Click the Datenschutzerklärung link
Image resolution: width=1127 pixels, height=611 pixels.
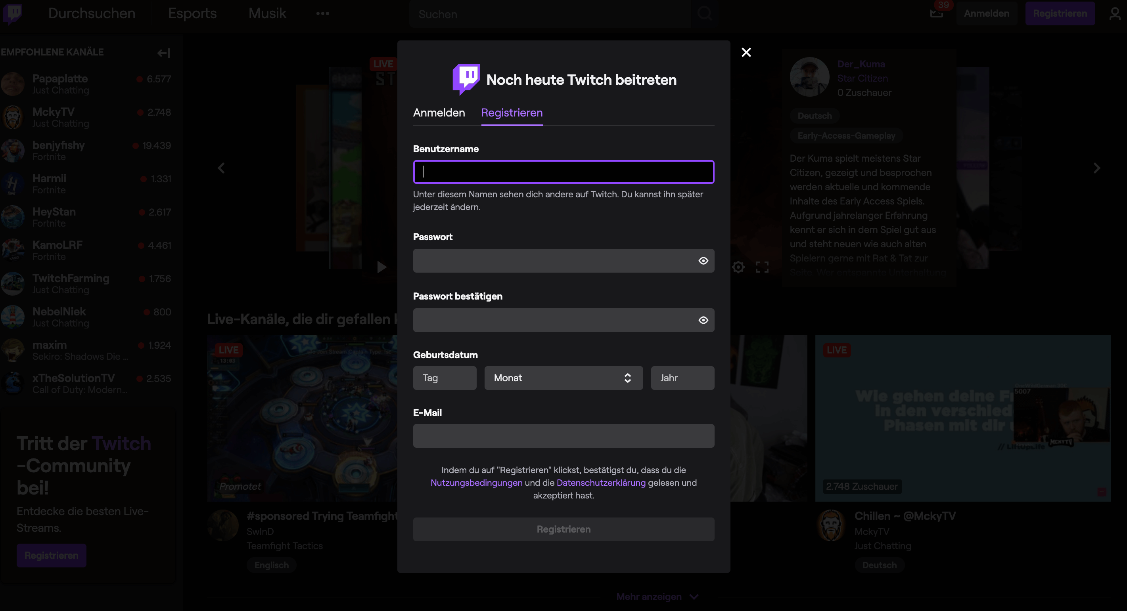pyautogui.click(x=601, y=483)
